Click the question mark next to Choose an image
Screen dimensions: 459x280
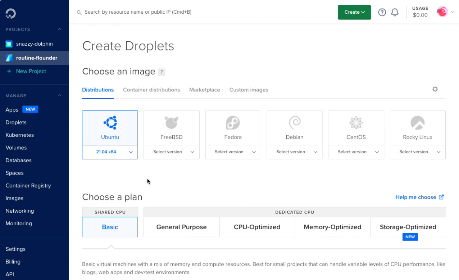coord(162,72)
